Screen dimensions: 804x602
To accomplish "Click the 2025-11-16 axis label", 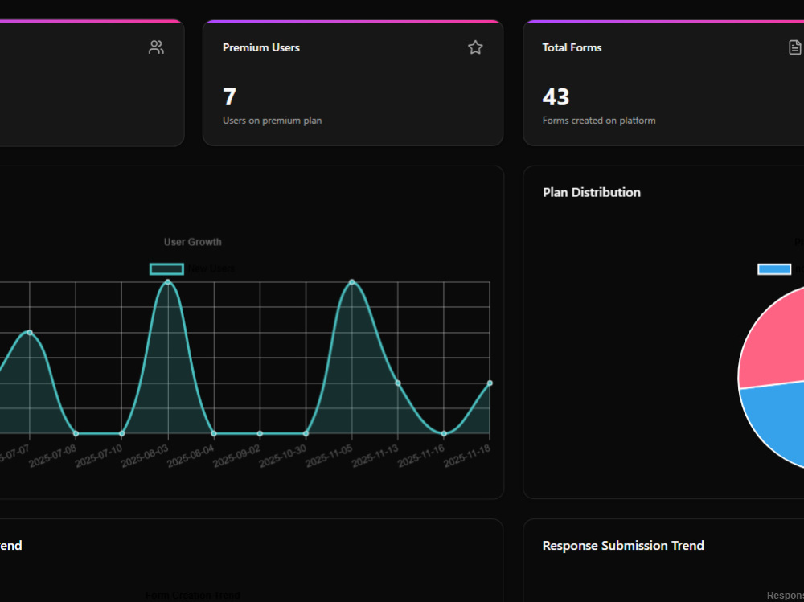I will [x=421, y=456].
